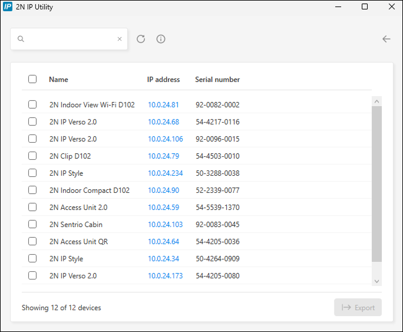Open IP address 10.0.24.106 link
Viewport: 403px width, 332px height.
[x=165, y=139]
